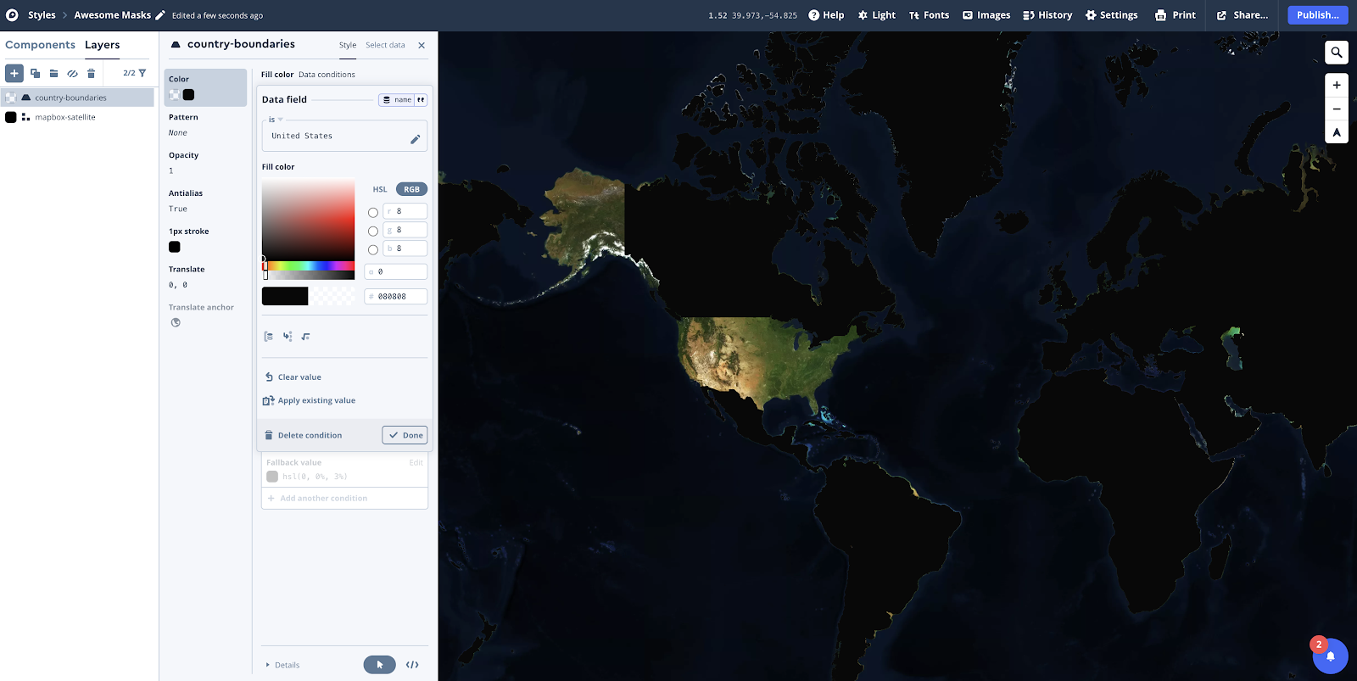
Task: Select the radio button beside b value
Action: tap(373, 249)
